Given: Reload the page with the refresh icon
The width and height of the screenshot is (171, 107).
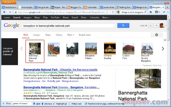Looking at the screenshot, I should [113, 12].
